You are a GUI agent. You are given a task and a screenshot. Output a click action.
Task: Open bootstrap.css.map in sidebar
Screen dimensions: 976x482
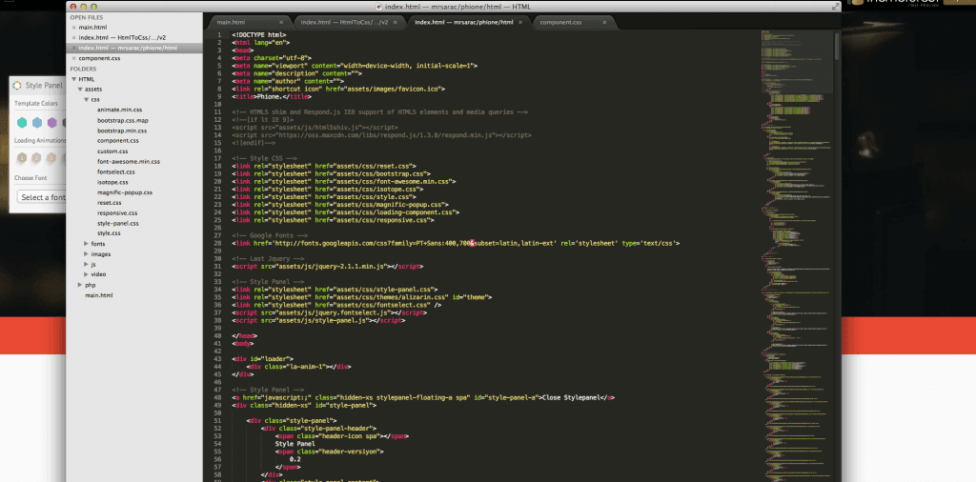[123, 120]
